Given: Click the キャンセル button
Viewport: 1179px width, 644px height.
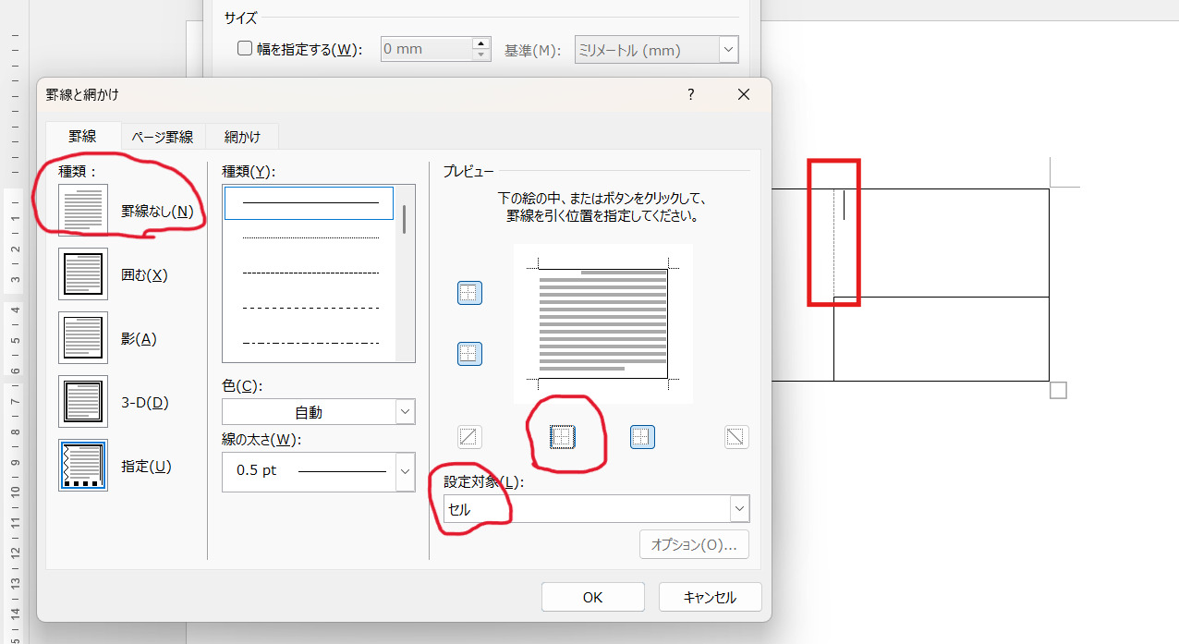Looking at the screenshot, I should tap(710, 597).
